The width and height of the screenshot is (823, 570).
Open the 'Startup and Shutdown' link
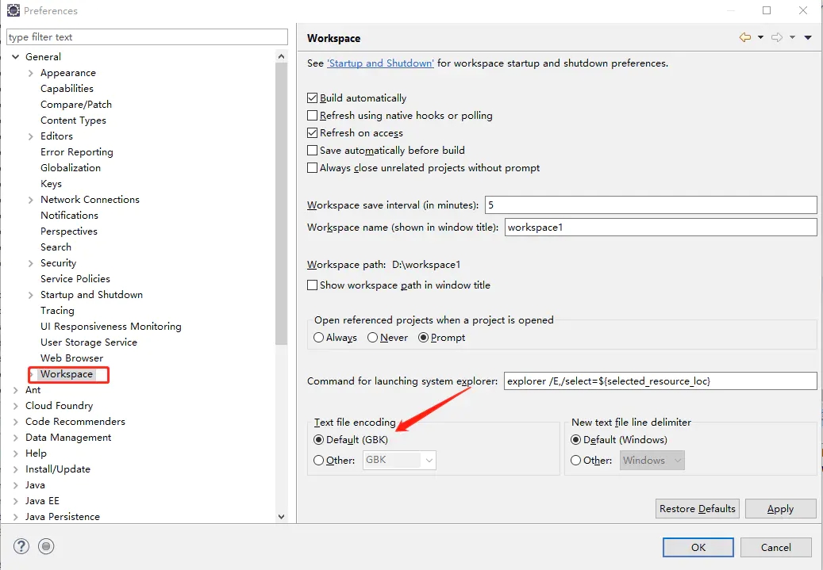[380, 63]
